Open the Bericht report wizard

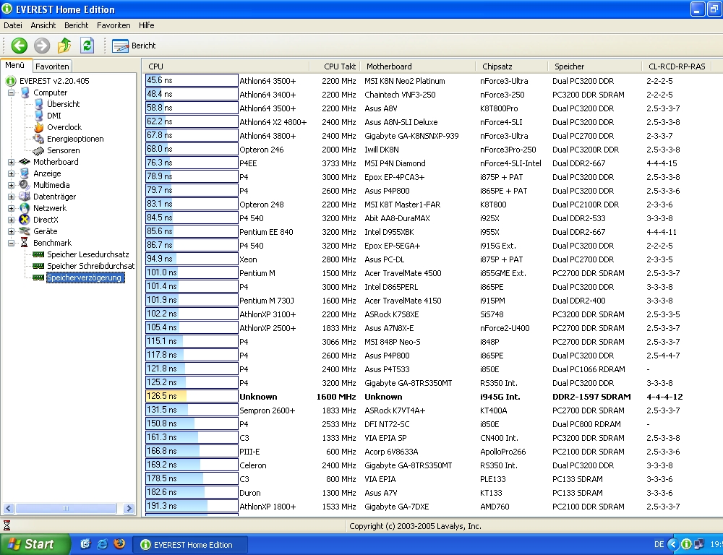134,46
